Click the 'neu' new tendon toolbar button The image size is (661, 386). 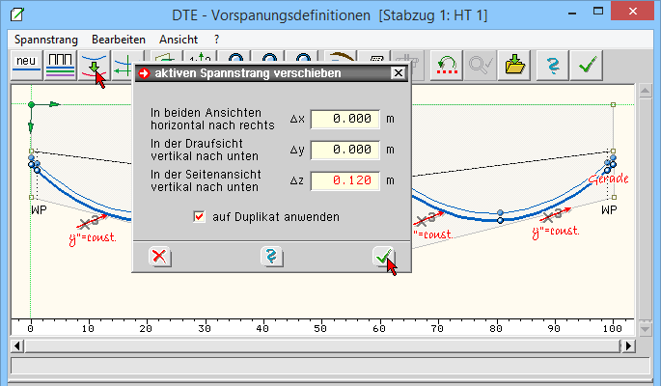click(25, 65)
